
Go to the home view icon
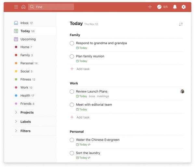tap(23, 7)
